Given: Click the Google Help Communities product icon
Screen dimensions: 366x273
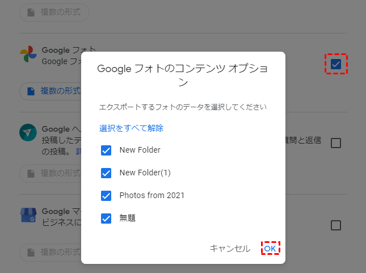Looking at the screenshot, I should (28, 133).
